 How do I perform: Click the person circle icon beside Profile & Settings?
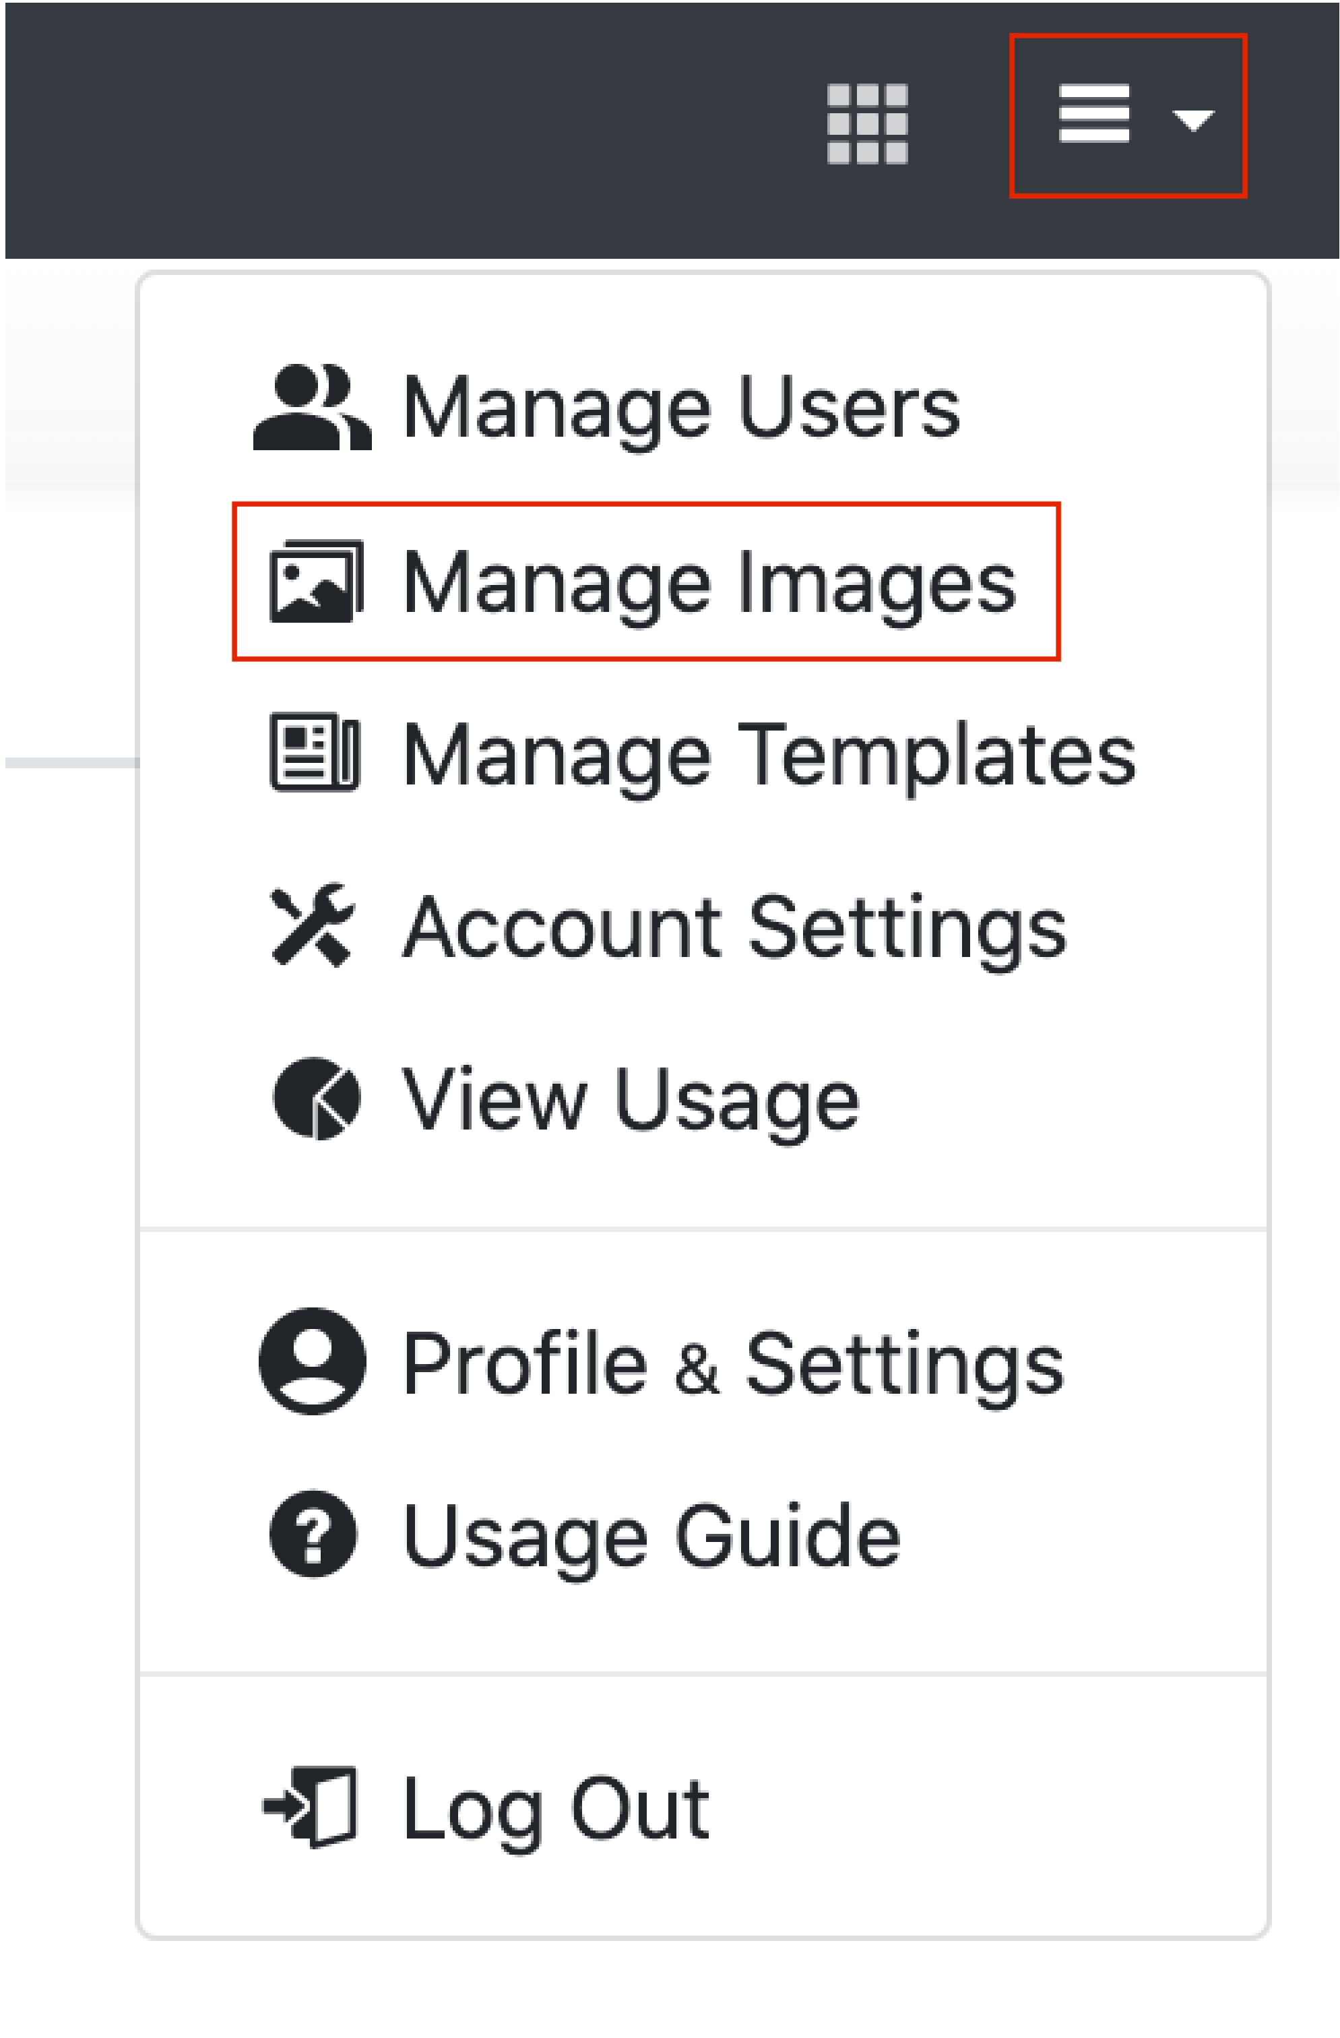point(312,1361)
